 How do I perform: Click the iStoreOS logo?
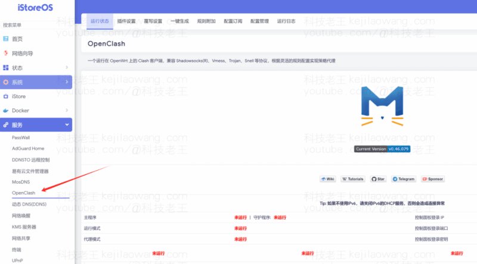coord(35,8)
